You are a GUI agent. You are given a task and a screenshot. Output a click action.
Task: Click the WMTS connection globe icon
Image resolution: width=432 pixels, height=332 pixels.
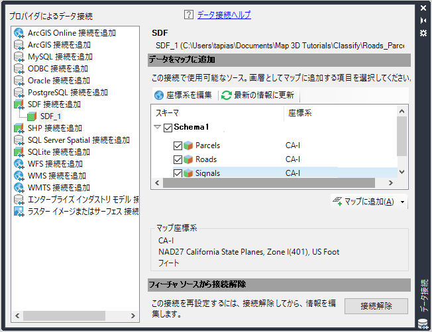(x=19, y=187)
